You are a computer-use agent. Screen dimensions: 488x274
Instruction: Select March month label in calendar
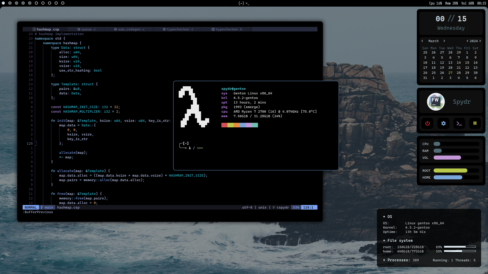click(433, 41)
